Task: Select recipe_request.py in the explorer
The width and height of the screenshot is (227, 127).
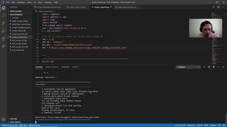Action: point(20,37)
